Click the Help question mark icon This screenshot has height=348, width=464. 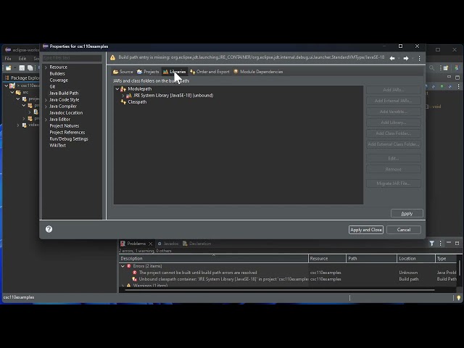(x=49, y=229)
